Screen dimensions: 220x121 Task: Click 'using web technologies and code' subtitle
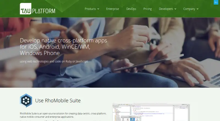(54, 61)
